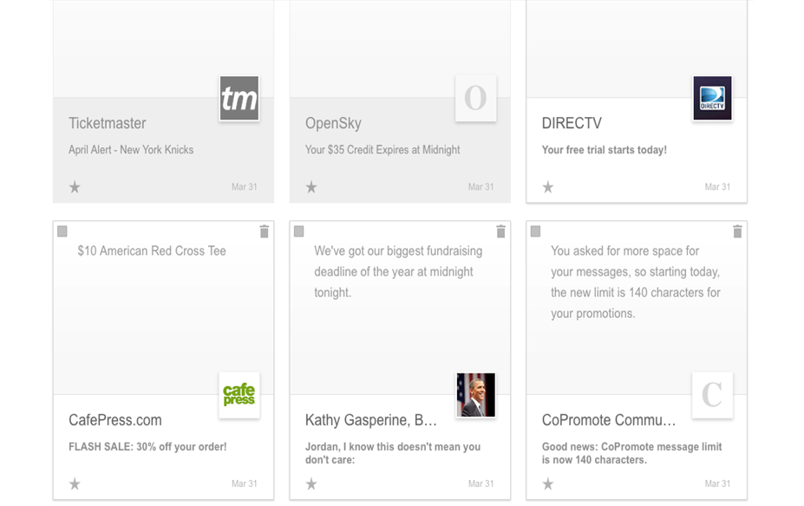Check the CoPromote card checkbox
This screenshot has height=506, width=804.
[x=536, y=231]
